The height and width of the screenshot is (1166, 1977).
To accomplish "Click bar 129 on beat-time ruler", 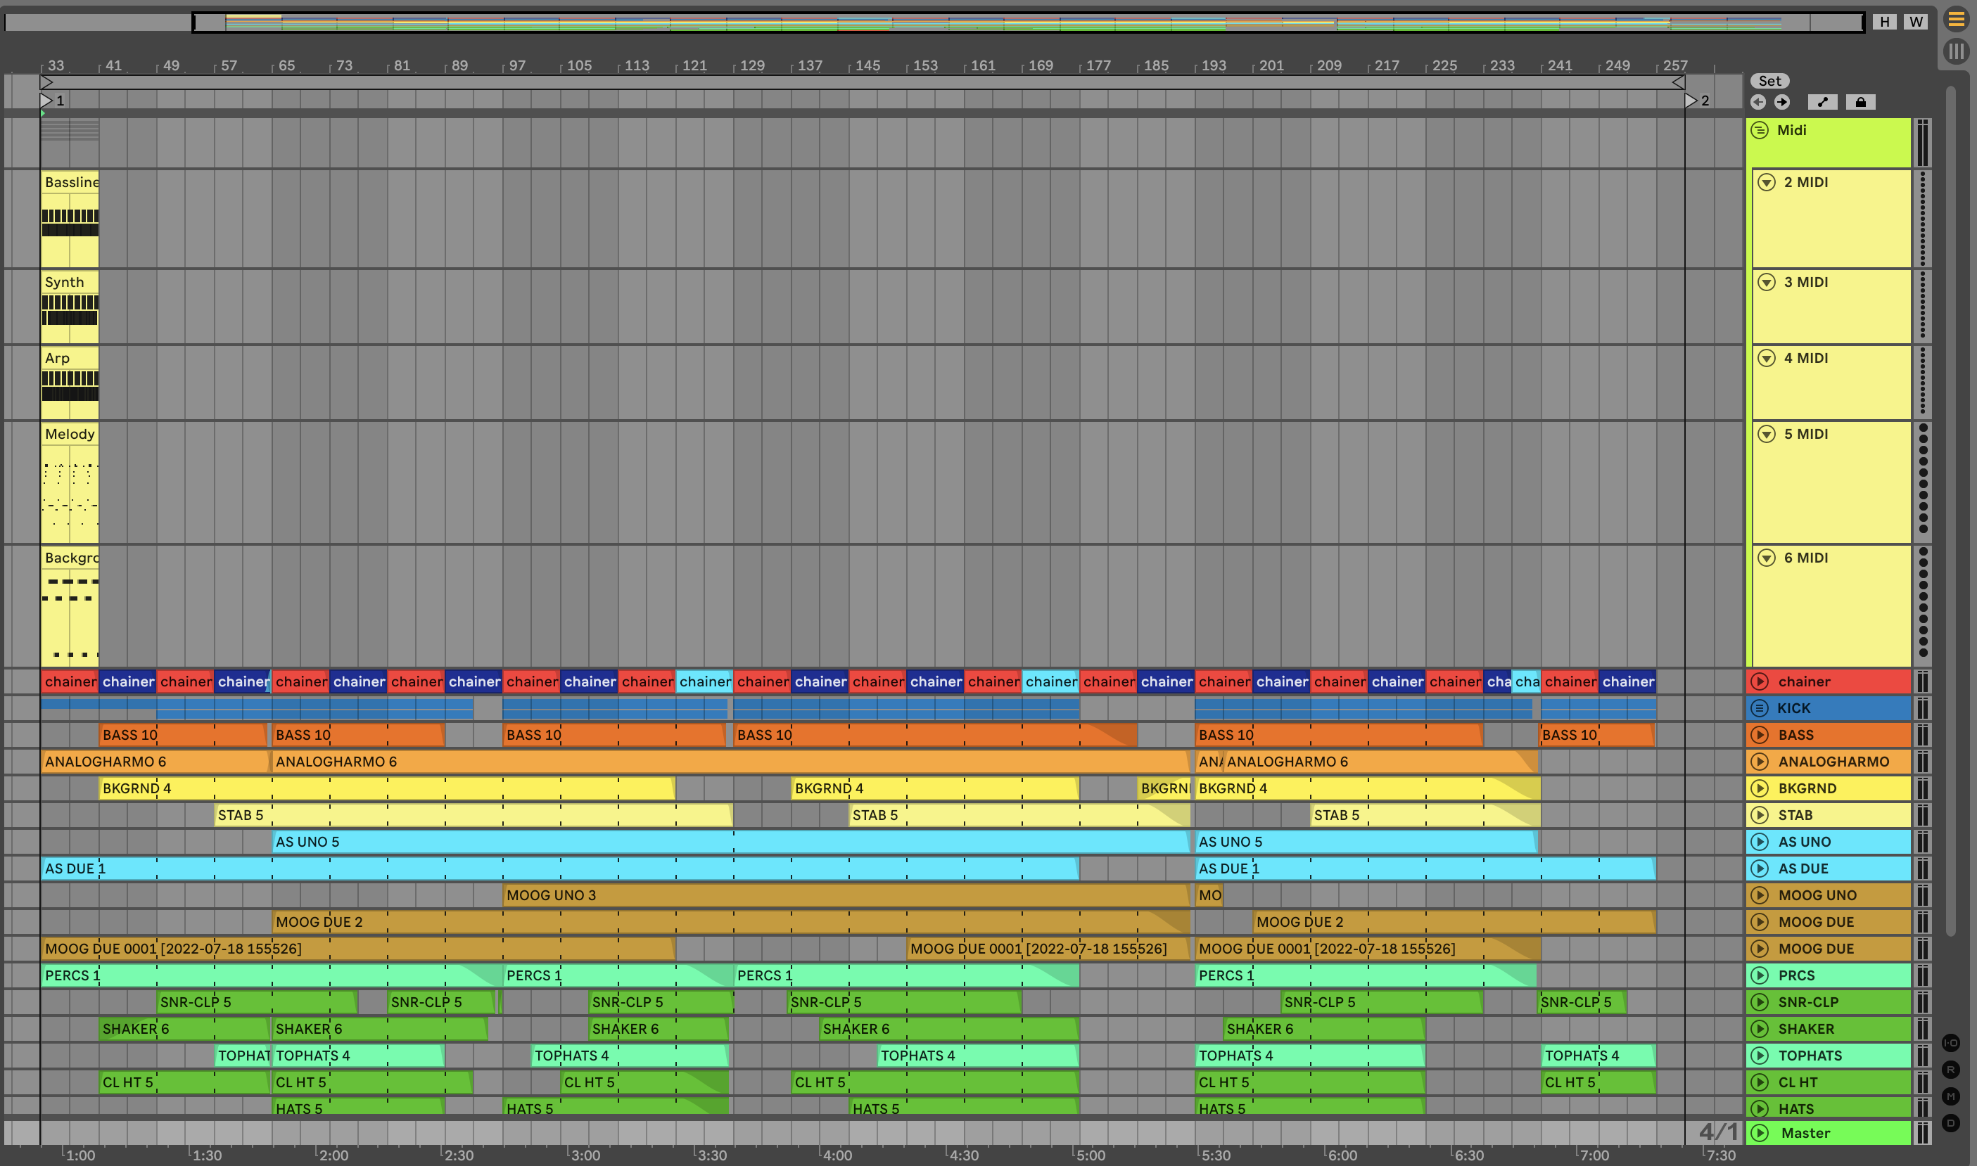I will pyautogui.click(x=751, y=65).
